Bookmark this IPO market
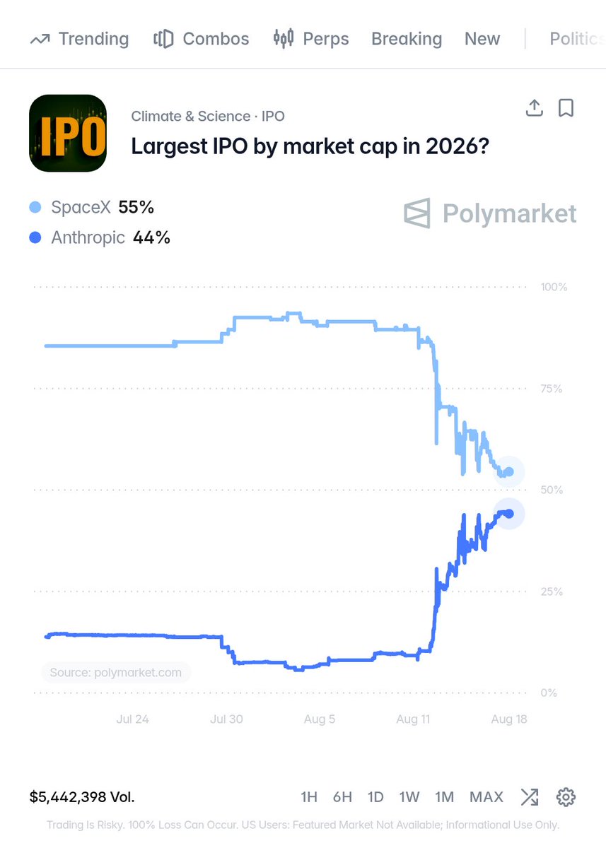The image size is (606, 848). point(566,108)
